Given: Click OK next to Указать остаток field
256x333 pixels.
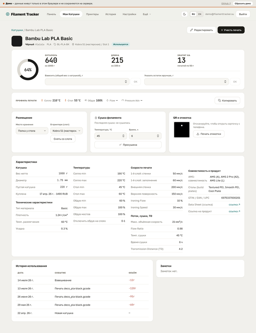Looking at the screenshot, I should (235, 82).
